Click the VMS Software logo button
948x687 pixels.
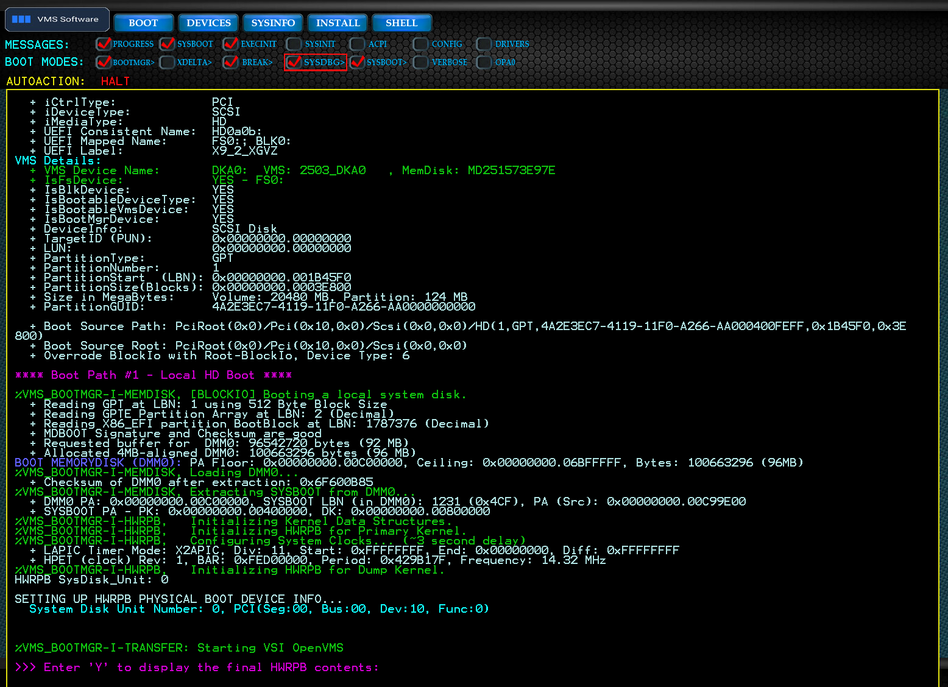pos(57,19)
